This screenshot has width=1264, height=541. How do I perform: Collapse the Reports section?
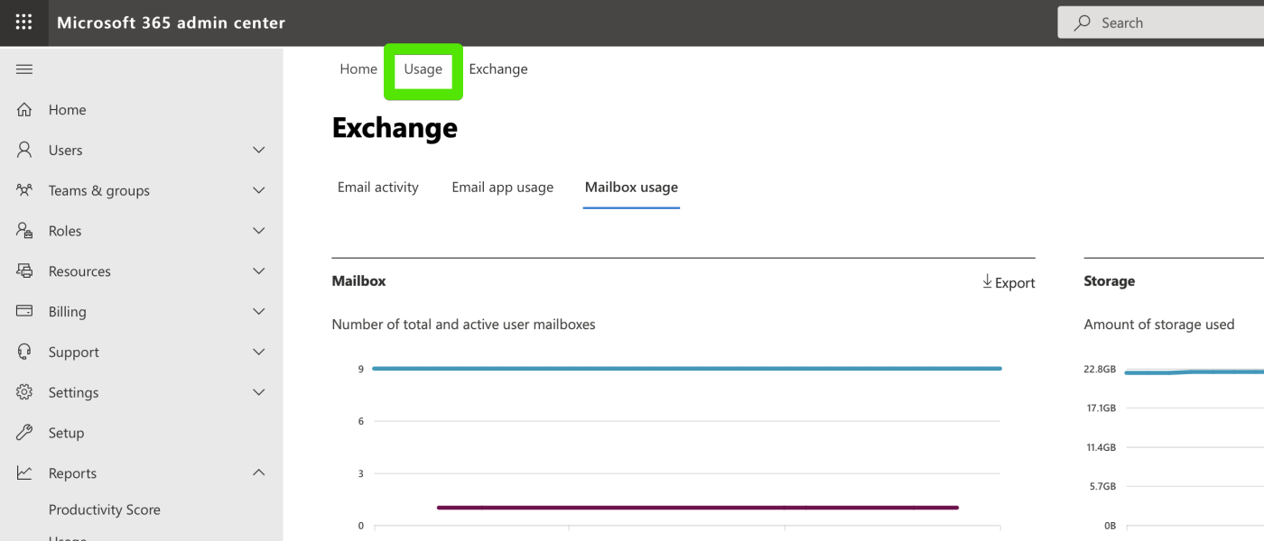(258, 472)
